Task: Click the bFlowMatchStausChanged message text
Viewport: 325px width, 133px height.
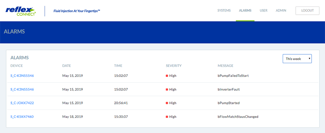Action: coord(238,117)
